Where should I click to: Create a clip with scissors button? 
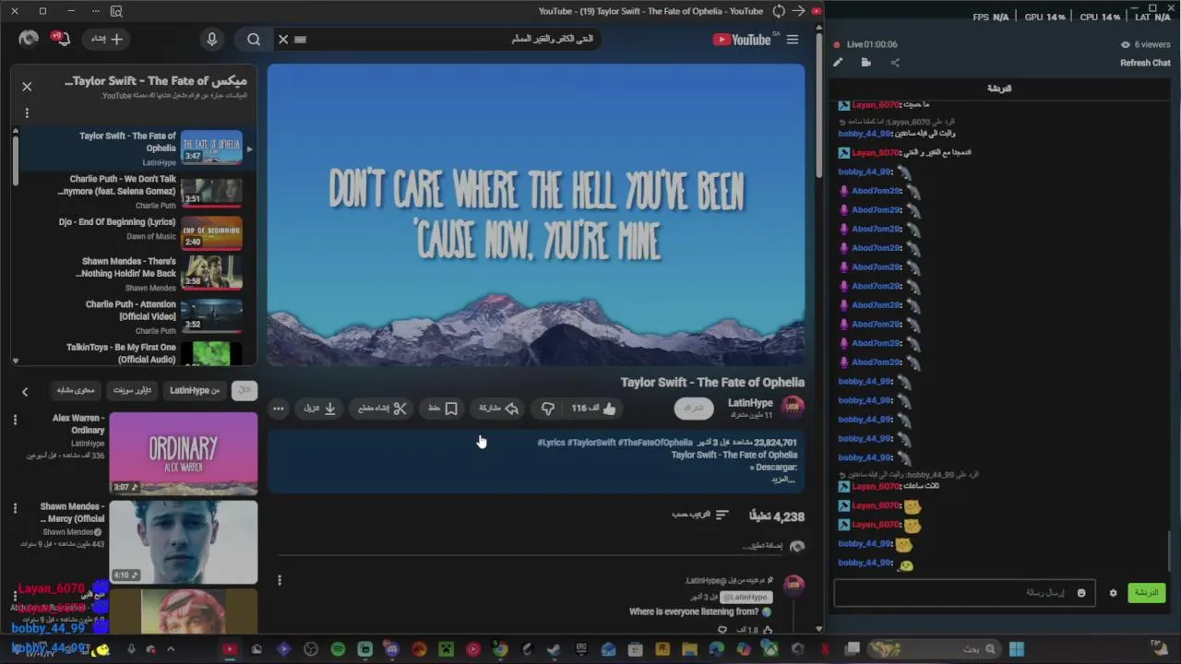(382, 409)
